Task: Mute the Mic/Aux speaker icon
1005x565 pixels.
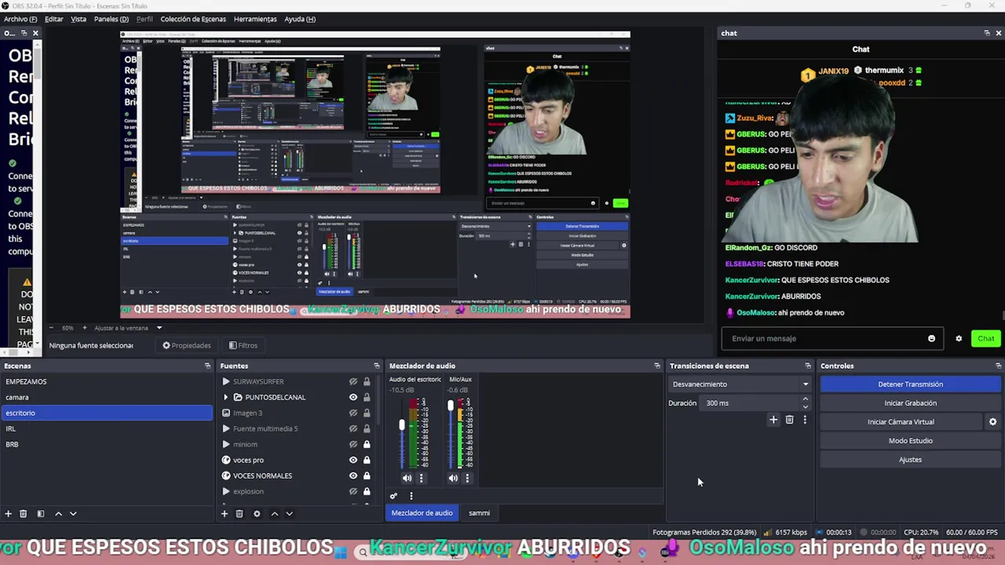Action: (453, 478)
